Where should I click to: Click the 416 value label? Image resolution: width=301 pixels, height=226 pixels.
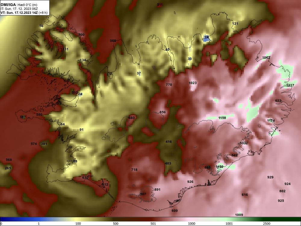pos(169,142)
